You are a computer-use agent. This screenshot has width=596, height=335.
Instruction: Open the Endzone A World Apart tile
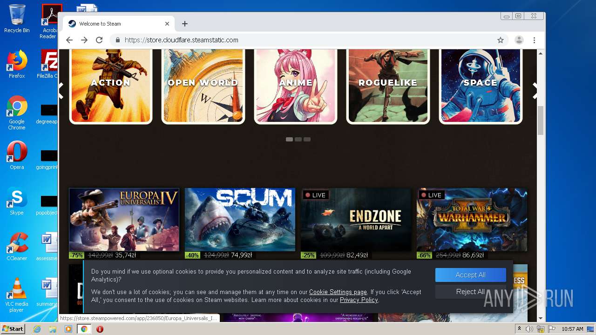356,220
